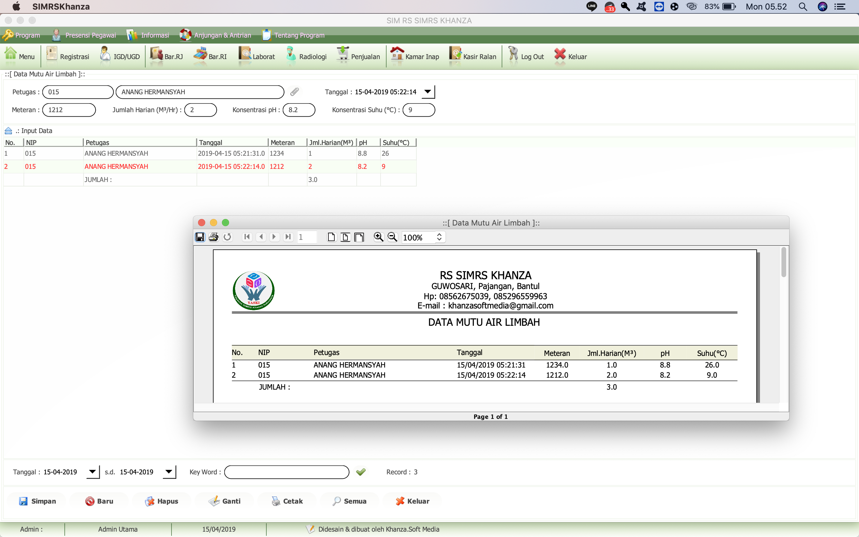Click the report zoom percentage stepper
The width and height of the screenshot is (859, 537).
click(x=439, y=237)
